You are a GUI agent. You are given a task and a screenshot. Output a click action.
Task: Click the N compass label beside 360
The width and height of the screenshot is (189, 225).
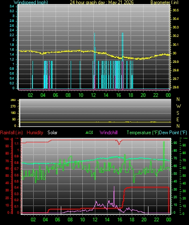coord(178,99)
